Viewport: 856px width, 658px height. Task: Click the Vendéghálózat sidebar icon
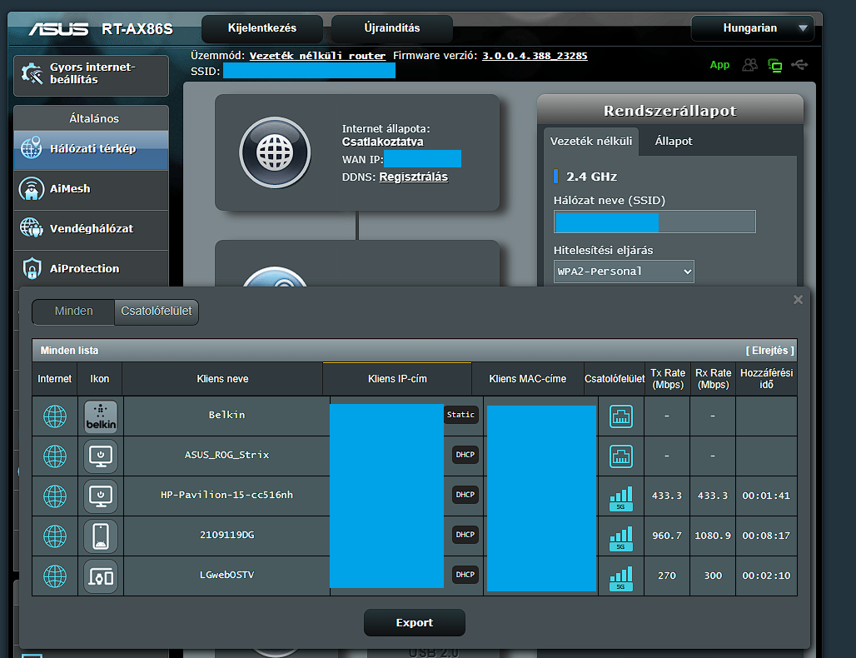pos(31,228)
